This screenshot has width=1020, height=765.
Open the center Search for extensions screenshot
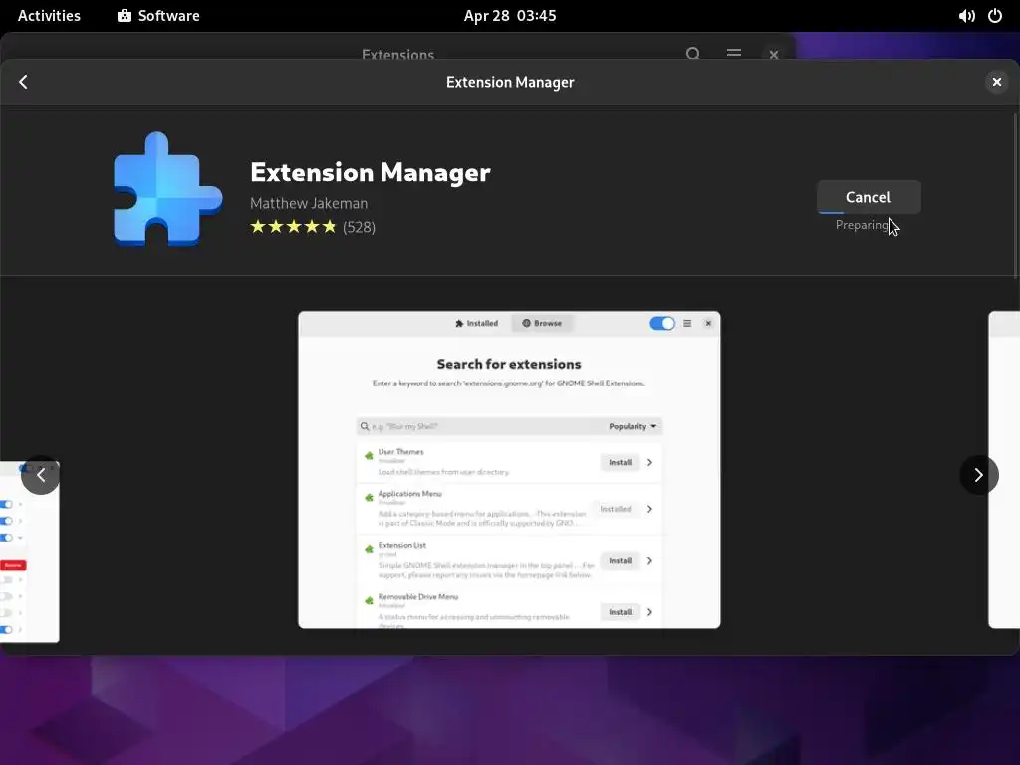[509, 470]
